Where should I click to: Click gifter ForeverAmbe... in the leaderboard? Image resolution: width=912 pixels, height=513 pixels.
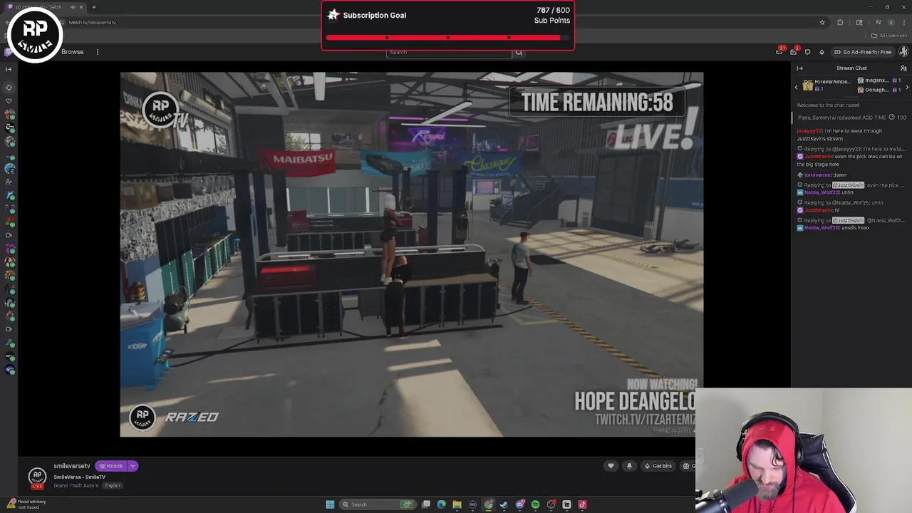827,85
